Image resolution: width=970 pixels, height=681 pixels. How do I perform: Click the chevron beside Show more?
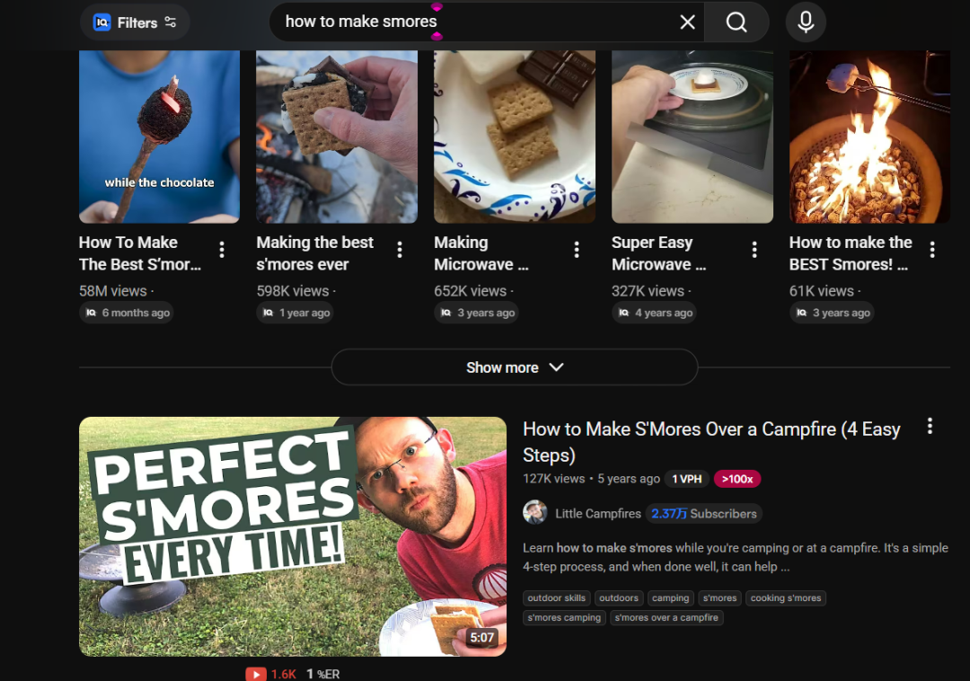556,367
